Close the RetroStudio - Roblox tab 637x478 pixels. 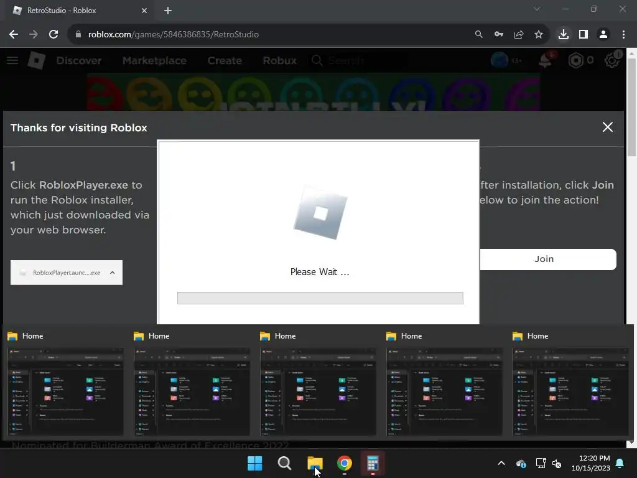click(144, 11)
